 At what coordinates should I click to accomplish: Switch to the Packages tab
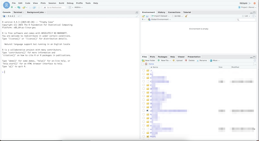pyautogui.click(x=163, y=57)
